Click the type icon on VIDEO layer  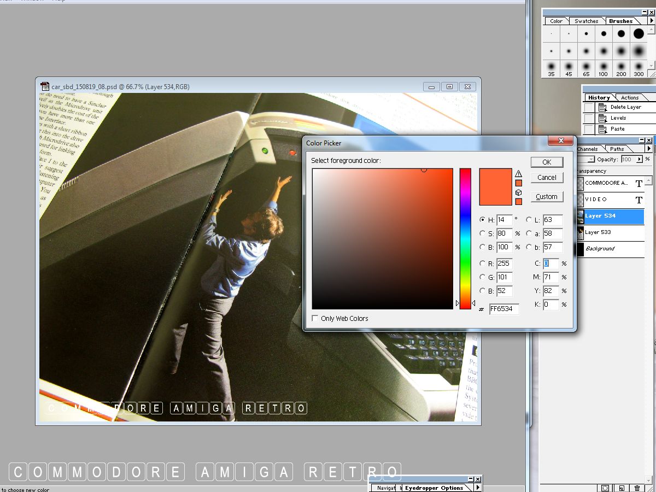pos(639,200)
